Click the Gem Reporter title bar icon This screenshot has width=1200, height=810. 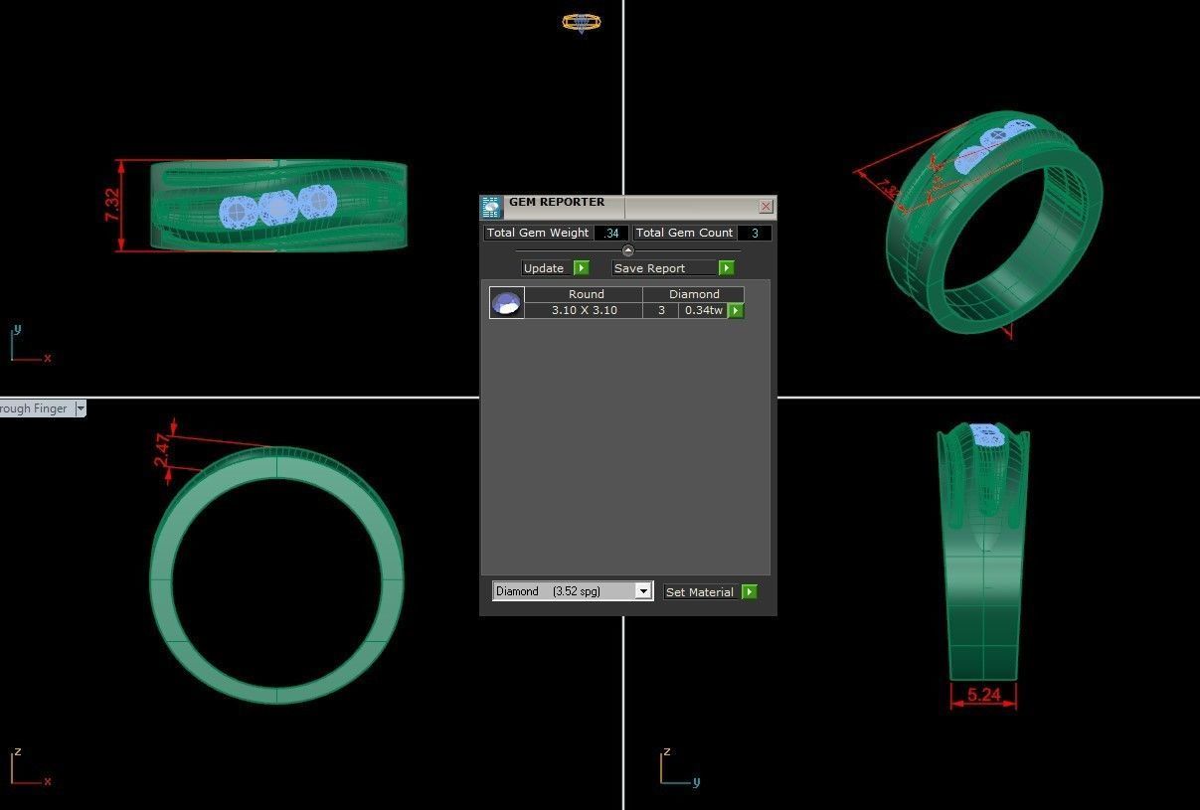point(491,207)
